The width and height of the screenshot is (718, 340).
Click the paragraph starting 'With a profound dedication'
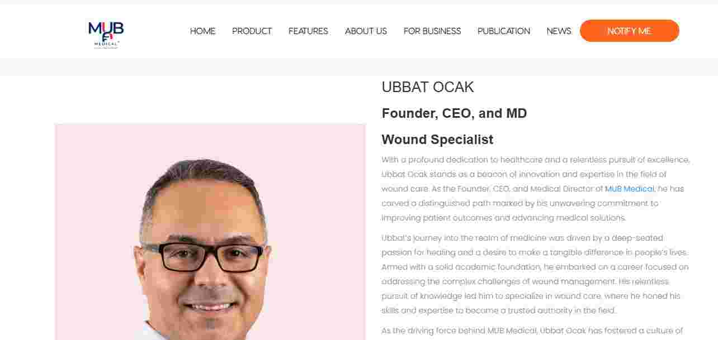click(x=536, y=189)
